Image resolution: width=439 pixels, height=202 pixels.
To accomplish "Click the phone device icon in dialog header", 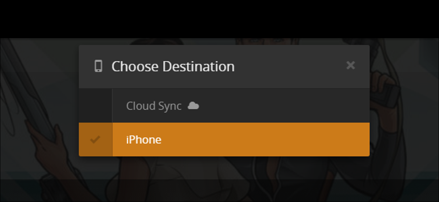I will [98, 66].
